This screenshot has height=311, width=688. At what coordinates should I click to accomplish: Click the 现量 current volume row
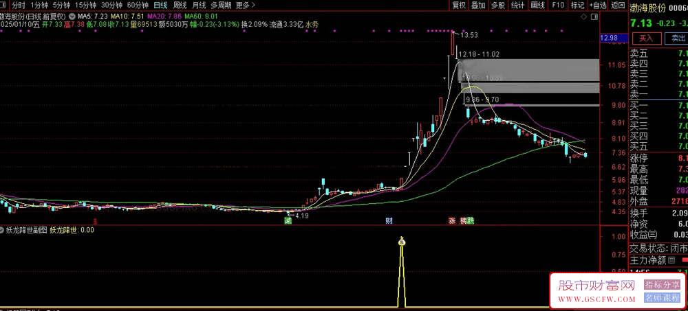coord(658,191)
